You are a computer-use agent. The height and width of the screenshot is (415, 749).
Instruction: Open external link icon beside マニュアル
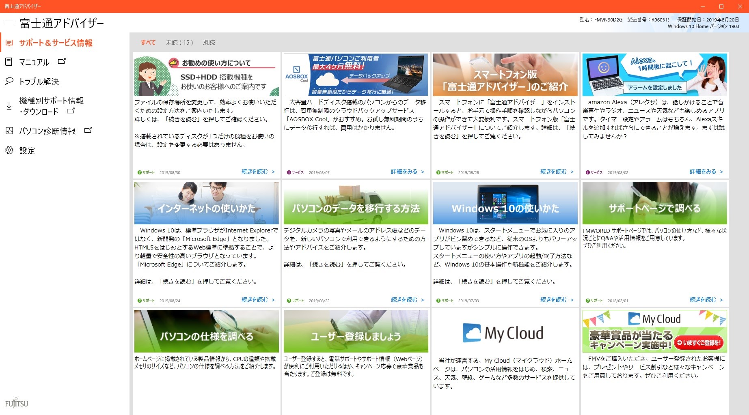pyautogui.click(x=62, y=61)
